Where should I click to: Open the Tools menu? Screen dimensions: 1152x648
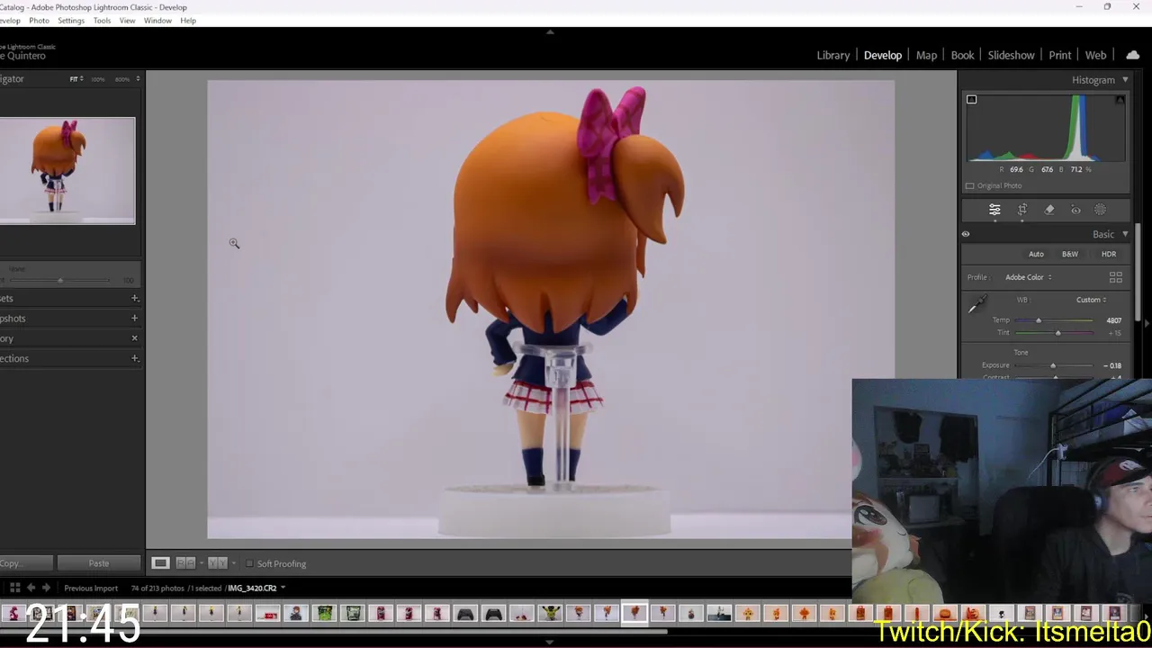pyautogui.click(x=103, y=20)
